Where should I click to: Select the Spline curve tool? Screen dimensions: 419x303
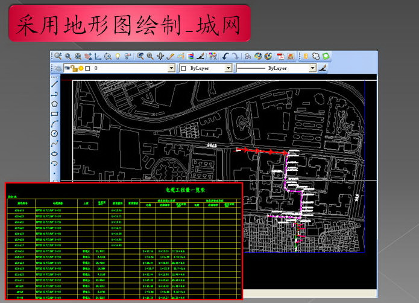tap(54, 143)
